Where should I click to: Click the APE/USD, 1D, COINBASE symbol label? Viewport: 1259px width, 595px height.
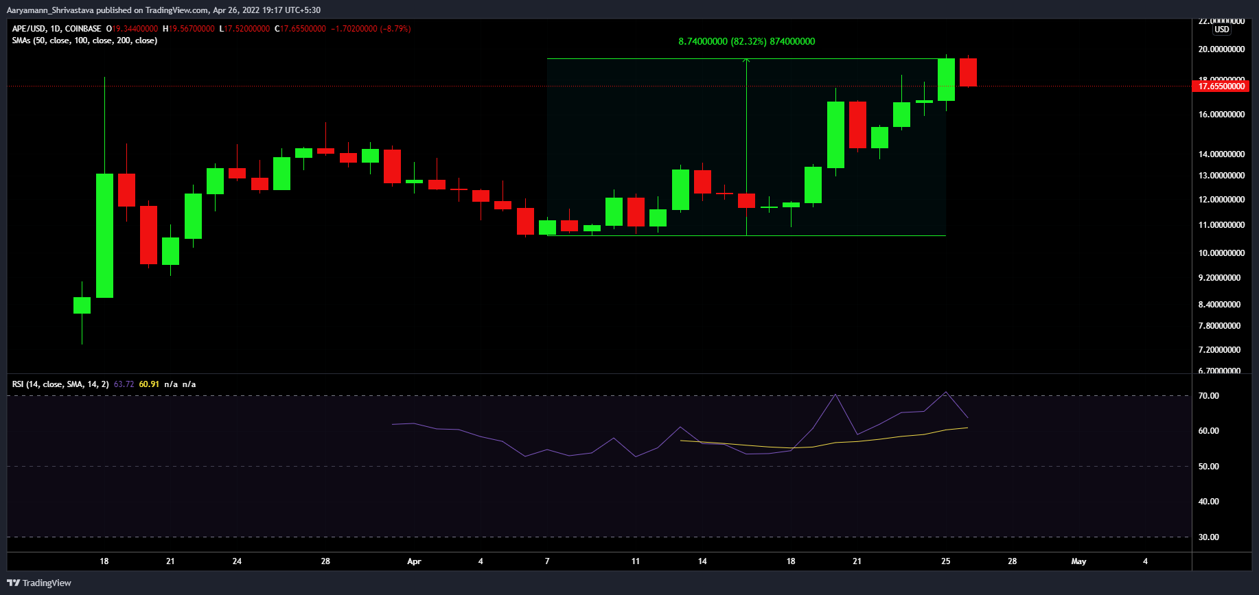click(56, 29)
